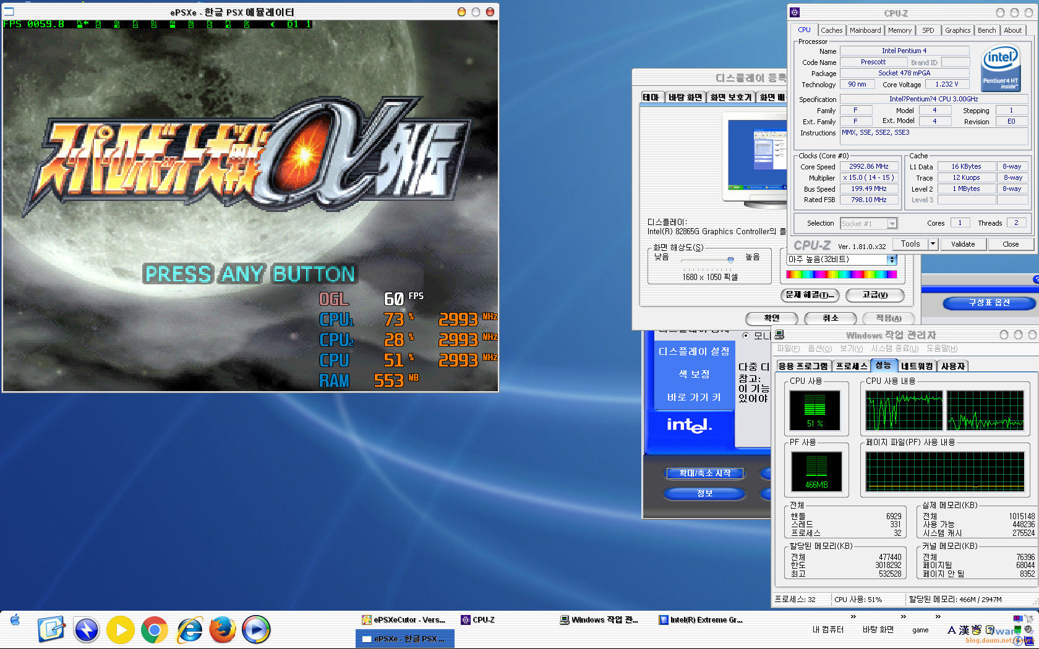
Task: Click the Task Manager title bar icon
Action: (x=779, y=334)
